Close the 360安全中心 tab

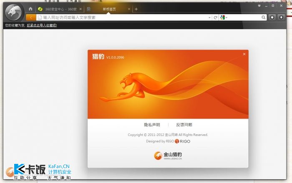click(81, 9)
